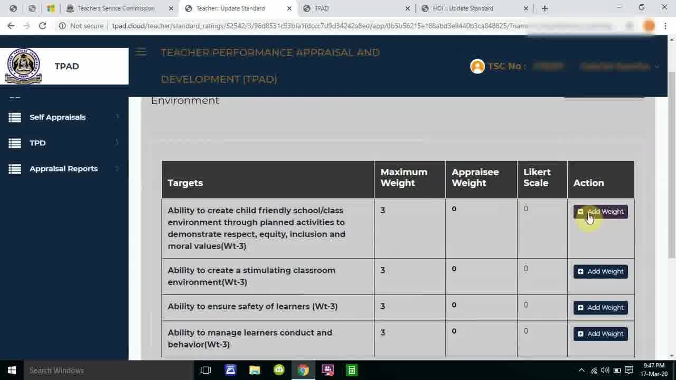
Task: Click the hamburger menu icon in header
Action: pos(140,52)
